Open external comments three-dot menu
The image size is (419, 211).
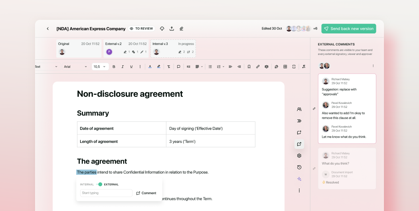coord(373,66)
